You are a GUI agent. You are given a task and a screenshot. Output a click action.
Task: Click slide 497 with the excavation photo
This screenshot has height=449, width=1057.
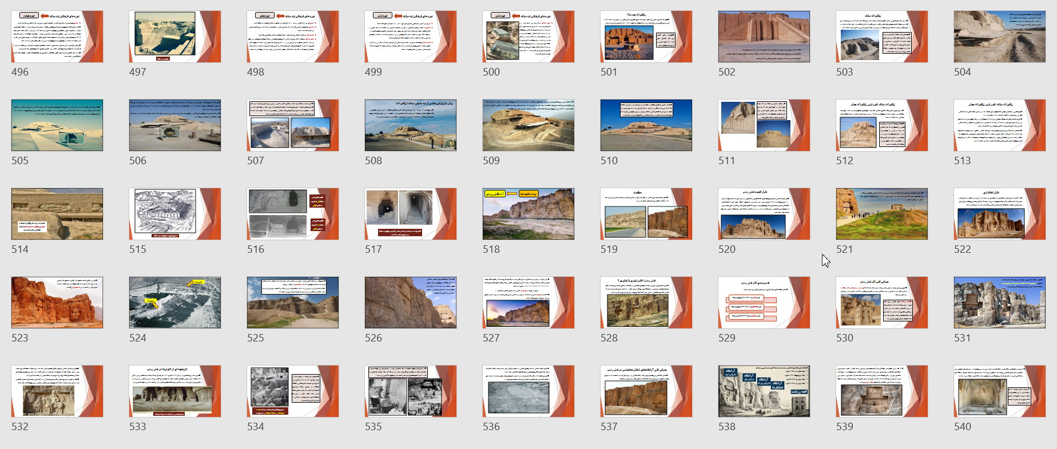(175, 37)
